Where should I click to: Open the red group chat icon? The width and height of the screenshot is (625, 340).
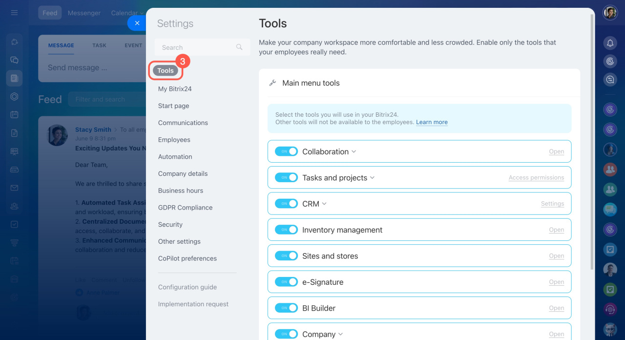(x=610, y=170)
